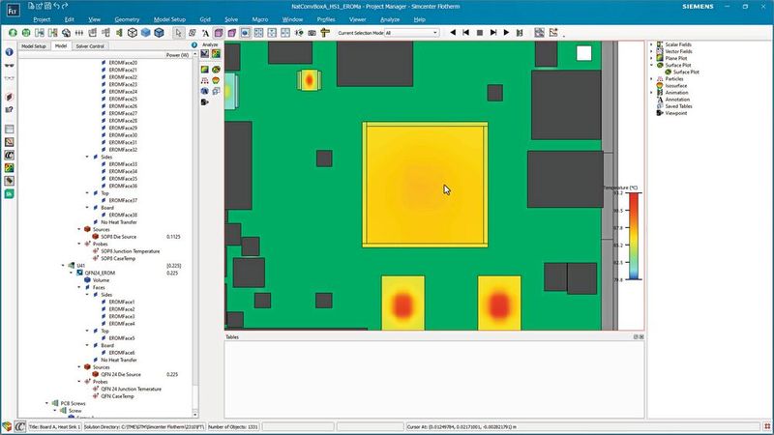The height and width of the screenshot is (435, 774).
Task: Switch to the Model Setup tab
Action: [34, 45]
